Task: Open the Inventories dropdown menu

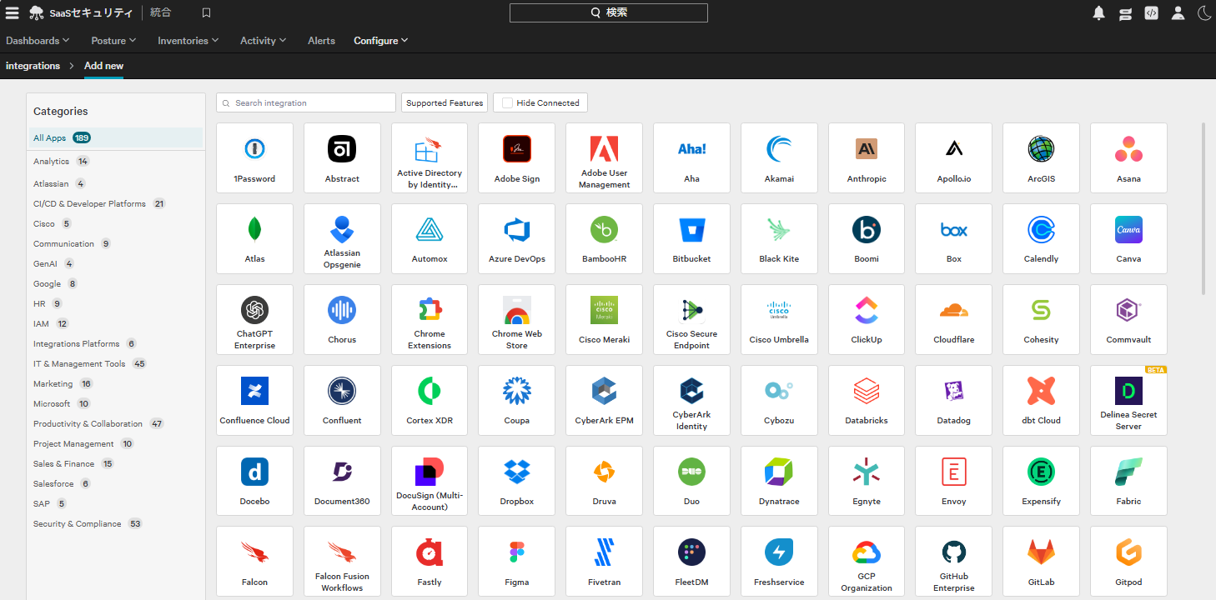Action: pos(188,40)
